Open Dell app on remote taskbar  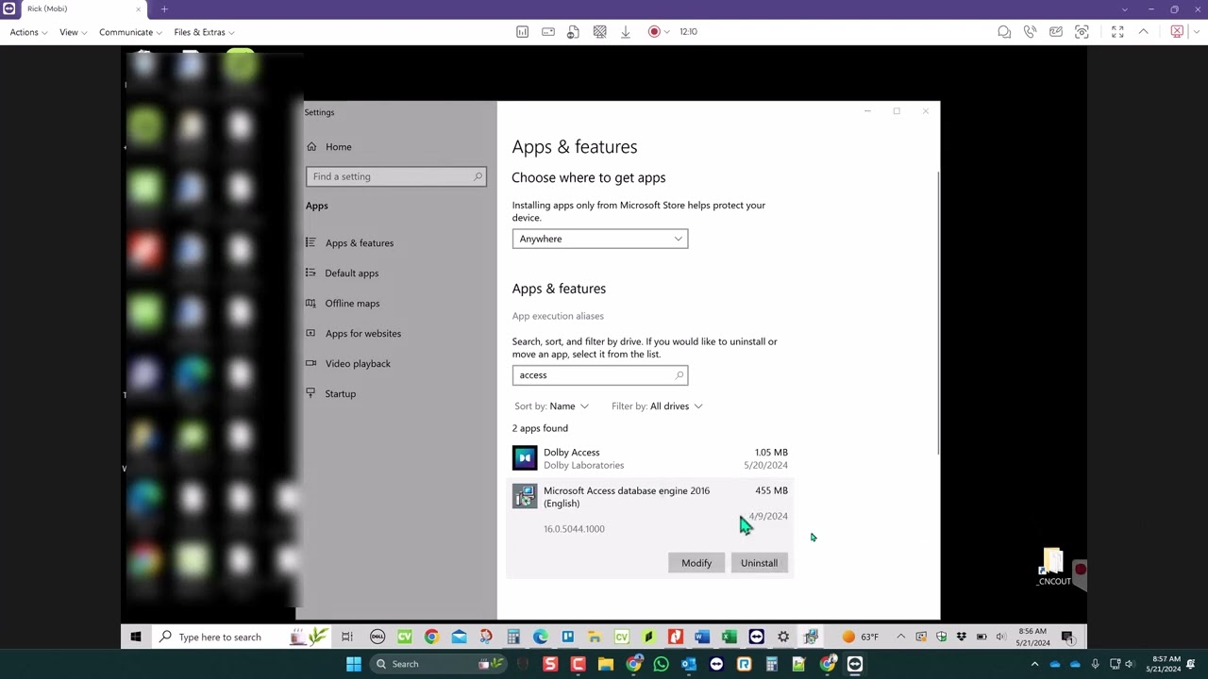click(x=377, y=638)
